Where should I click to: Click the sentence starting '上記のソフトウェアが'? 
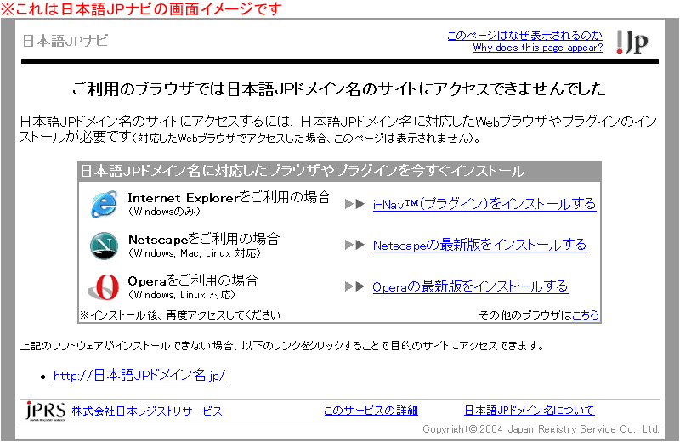point(282,346)
